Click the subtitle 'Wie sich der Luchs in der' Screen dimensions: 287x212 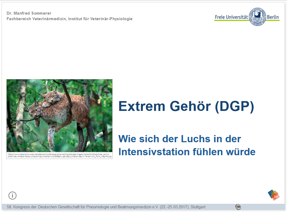(179, 139)
